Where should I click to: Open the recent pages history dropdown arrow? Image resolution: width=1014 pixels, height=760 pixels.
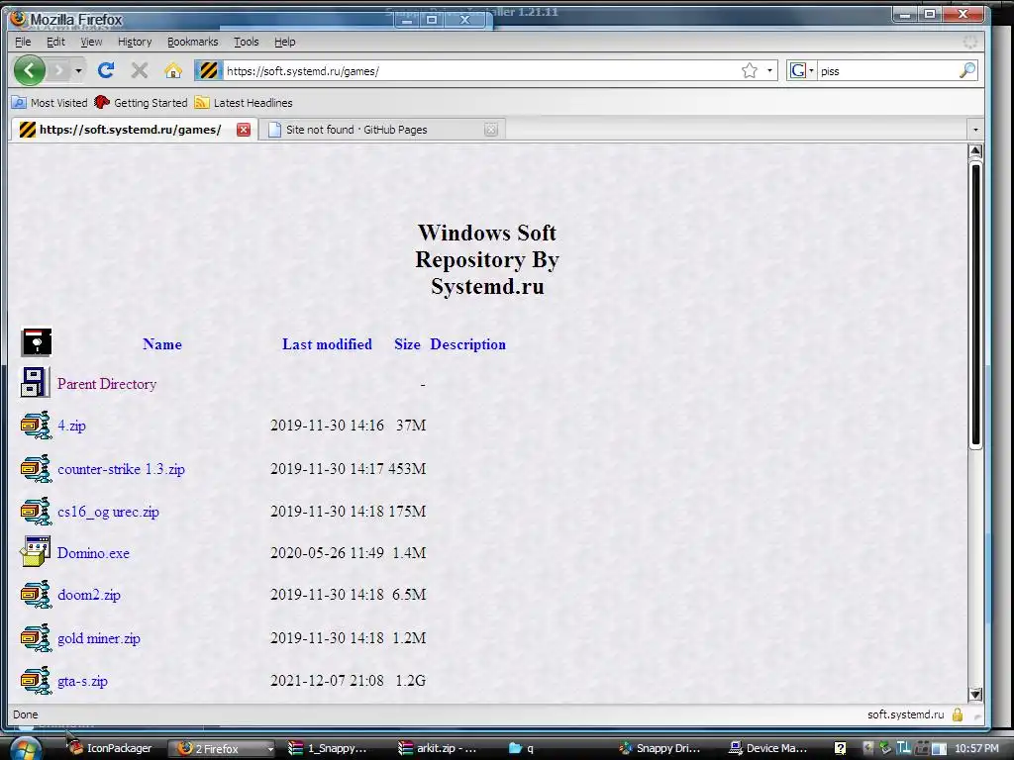click(x=78, y=70)
